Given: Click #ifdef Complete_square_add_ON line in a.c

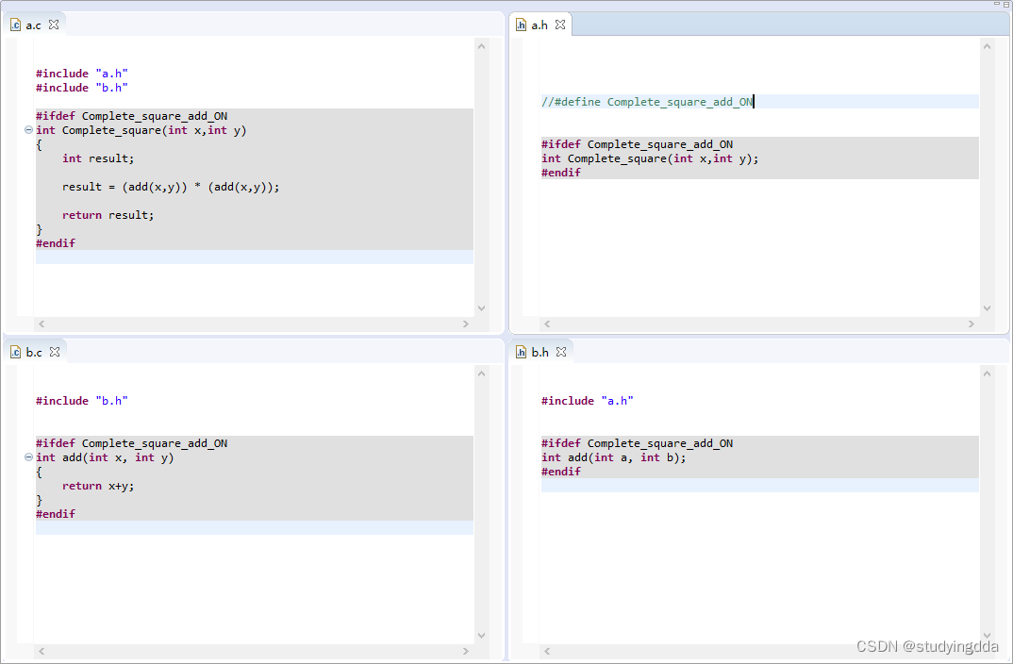Looking at the screenshot, I should (x=132, y=116).
